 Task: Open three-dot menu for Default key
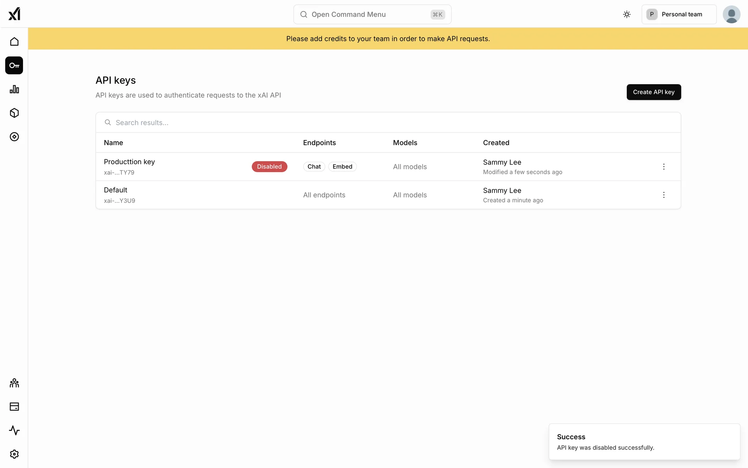[x=664, y=195]
